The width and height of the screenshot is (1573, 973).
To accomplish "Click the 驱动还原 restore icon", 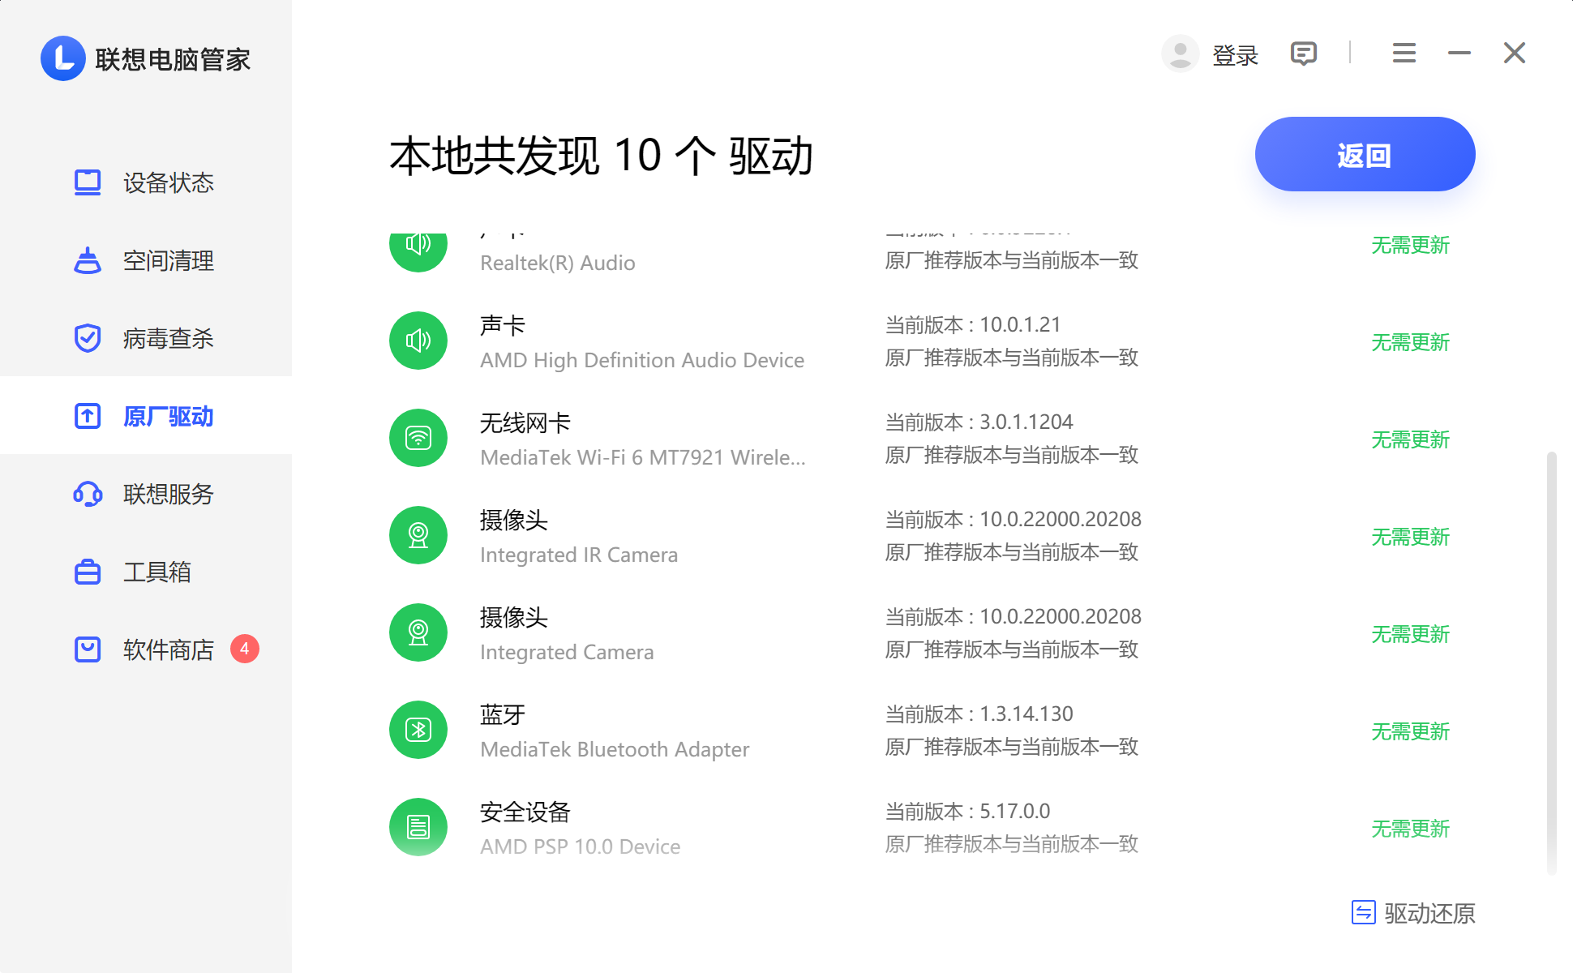I will [x=1364, y=913].
